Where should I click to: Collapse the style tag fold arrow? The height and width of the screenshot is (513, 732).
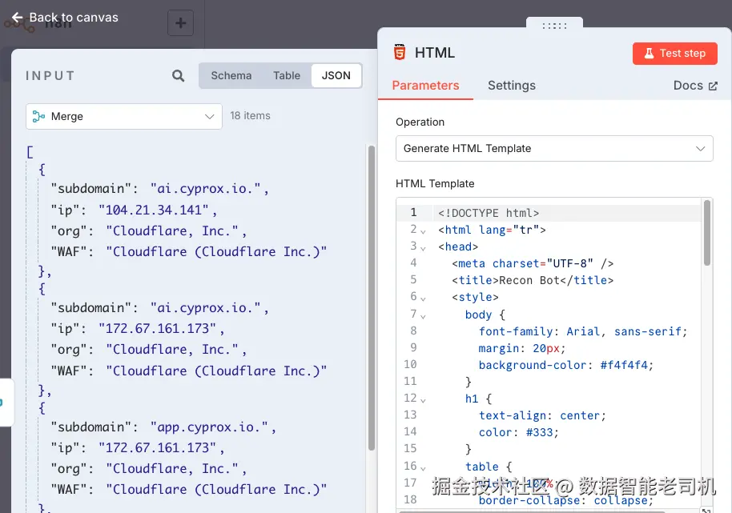point(424,298)
